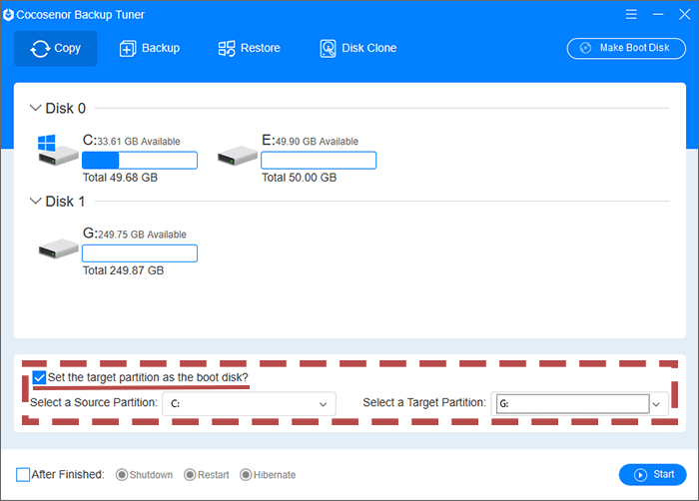
Task: Open the Copy tab
Action: click(x=55, y=48)
